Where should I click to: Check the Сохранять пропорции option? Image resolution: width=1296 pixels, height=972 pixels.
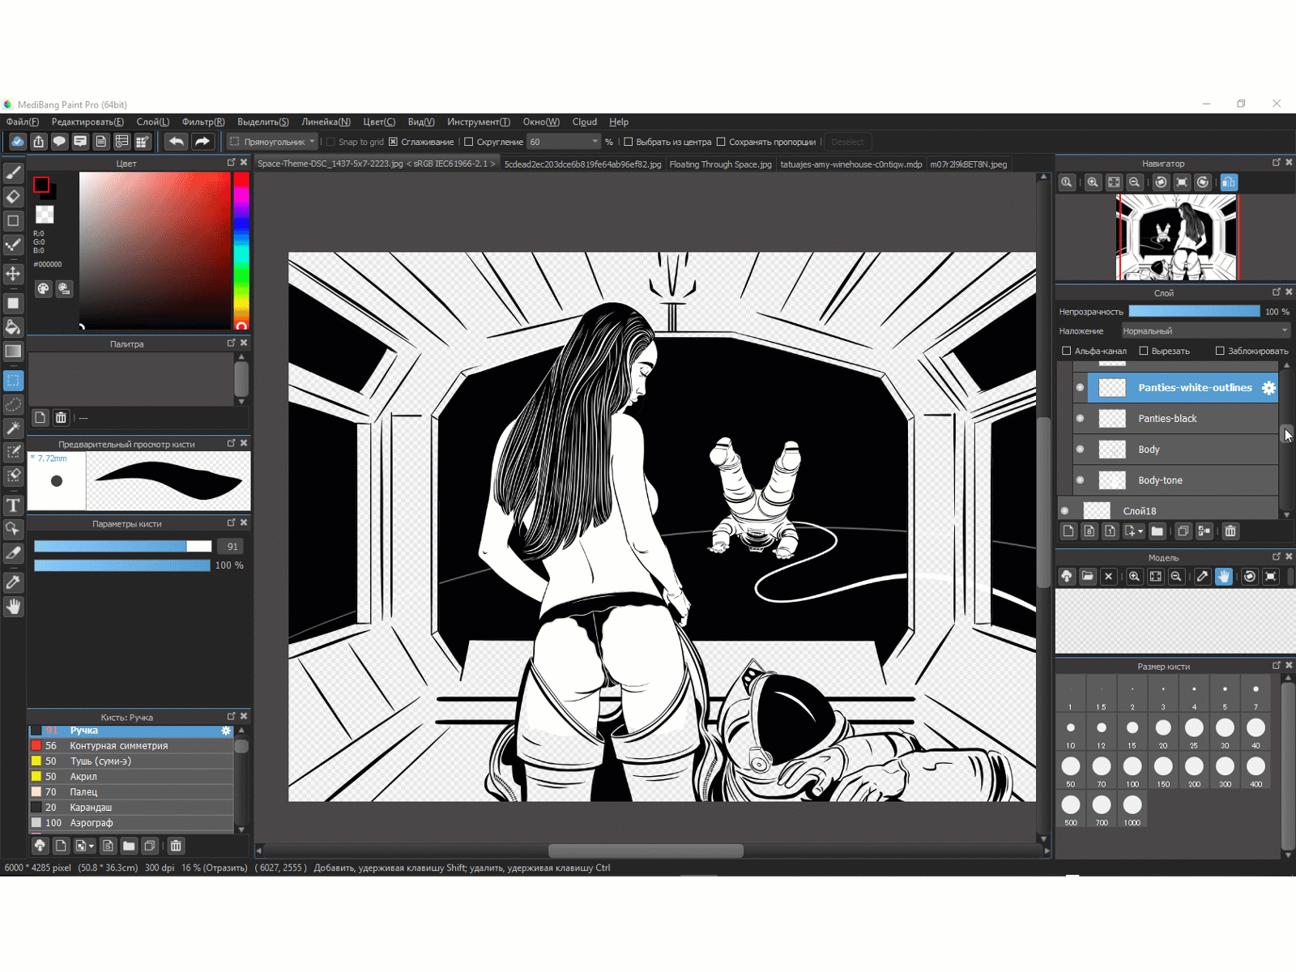pos(721,142)
